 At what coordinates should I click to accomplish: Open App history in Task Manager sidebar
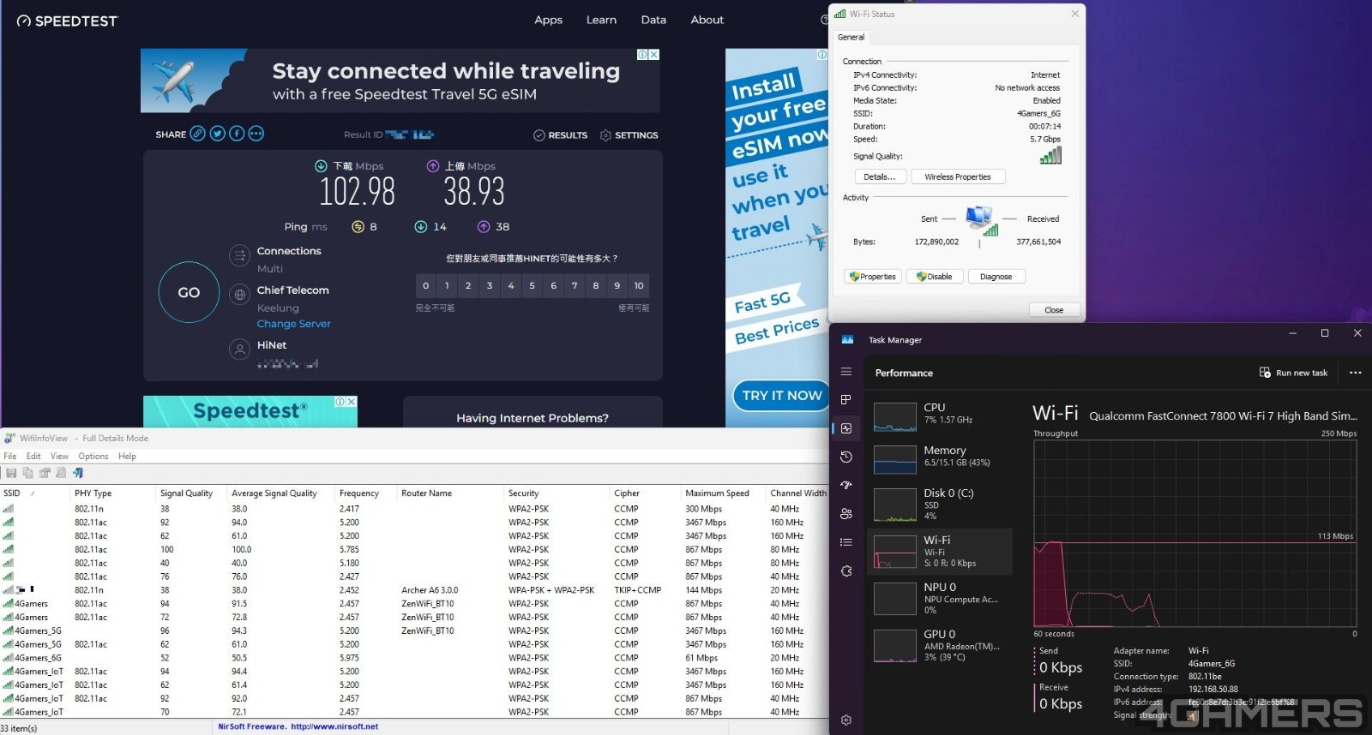coord(846,457)
